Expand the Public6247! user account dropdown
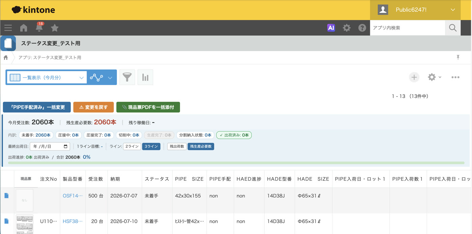 coord(453,10)
